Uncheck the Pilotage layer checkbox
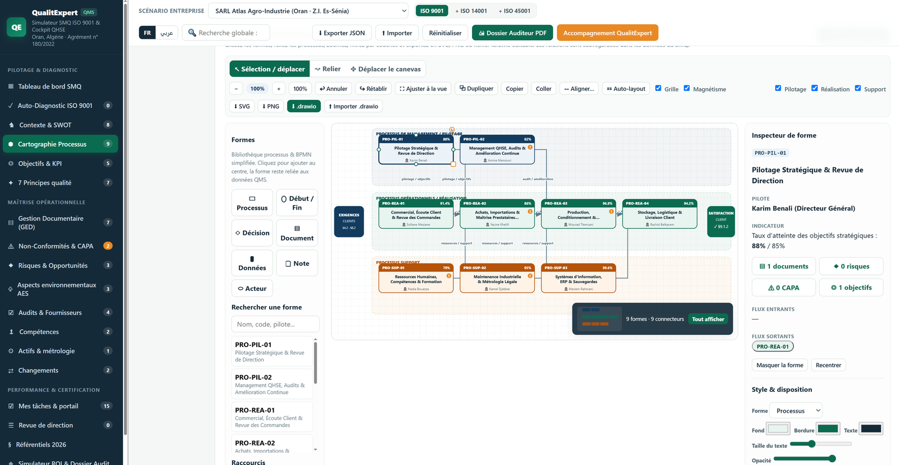 coord(778,88)
